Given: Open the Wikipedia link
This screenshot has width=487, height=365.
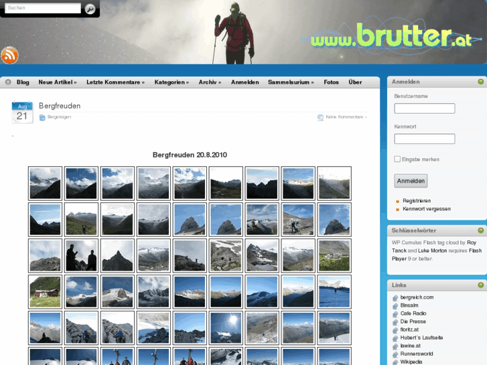Looking at the screenshot, I should pyautogui.click(x=411, y=362).
